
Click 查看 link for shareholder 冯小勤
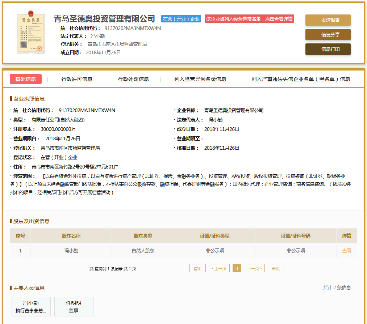346,251
